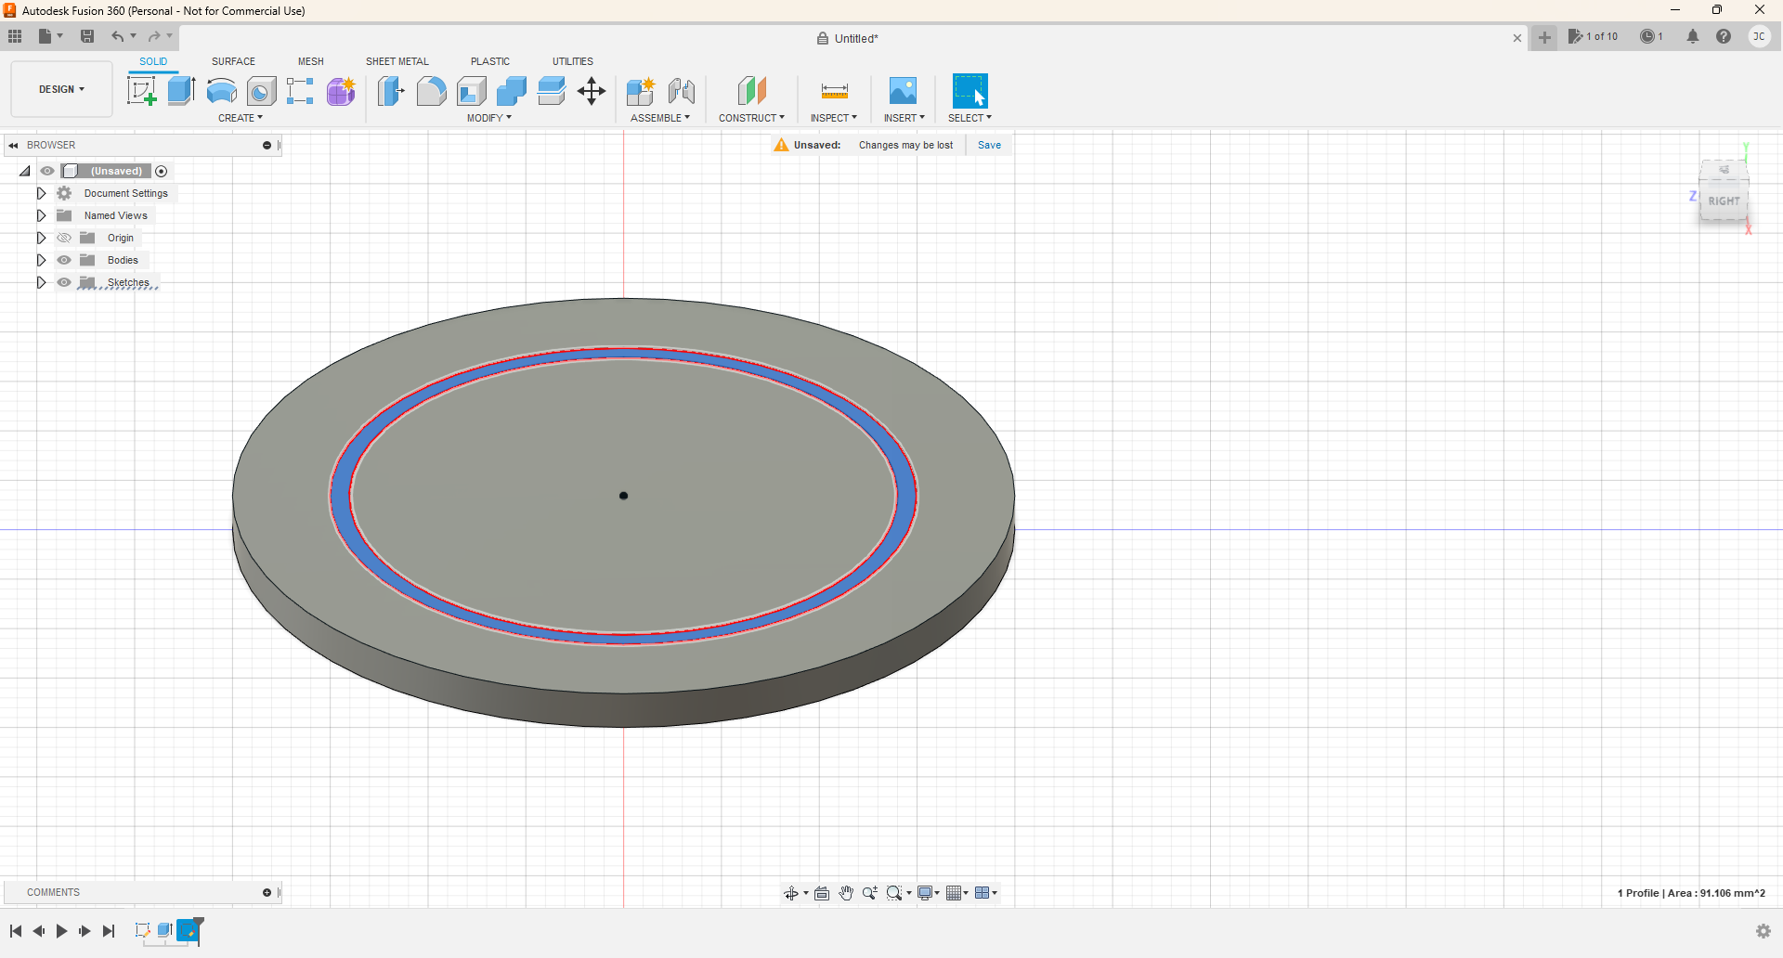The height and width of the screenshot is (958, 1783).
Task: Switch to the SHEET METAL tab
Action: pyautogui.click(x=397, y=61)
